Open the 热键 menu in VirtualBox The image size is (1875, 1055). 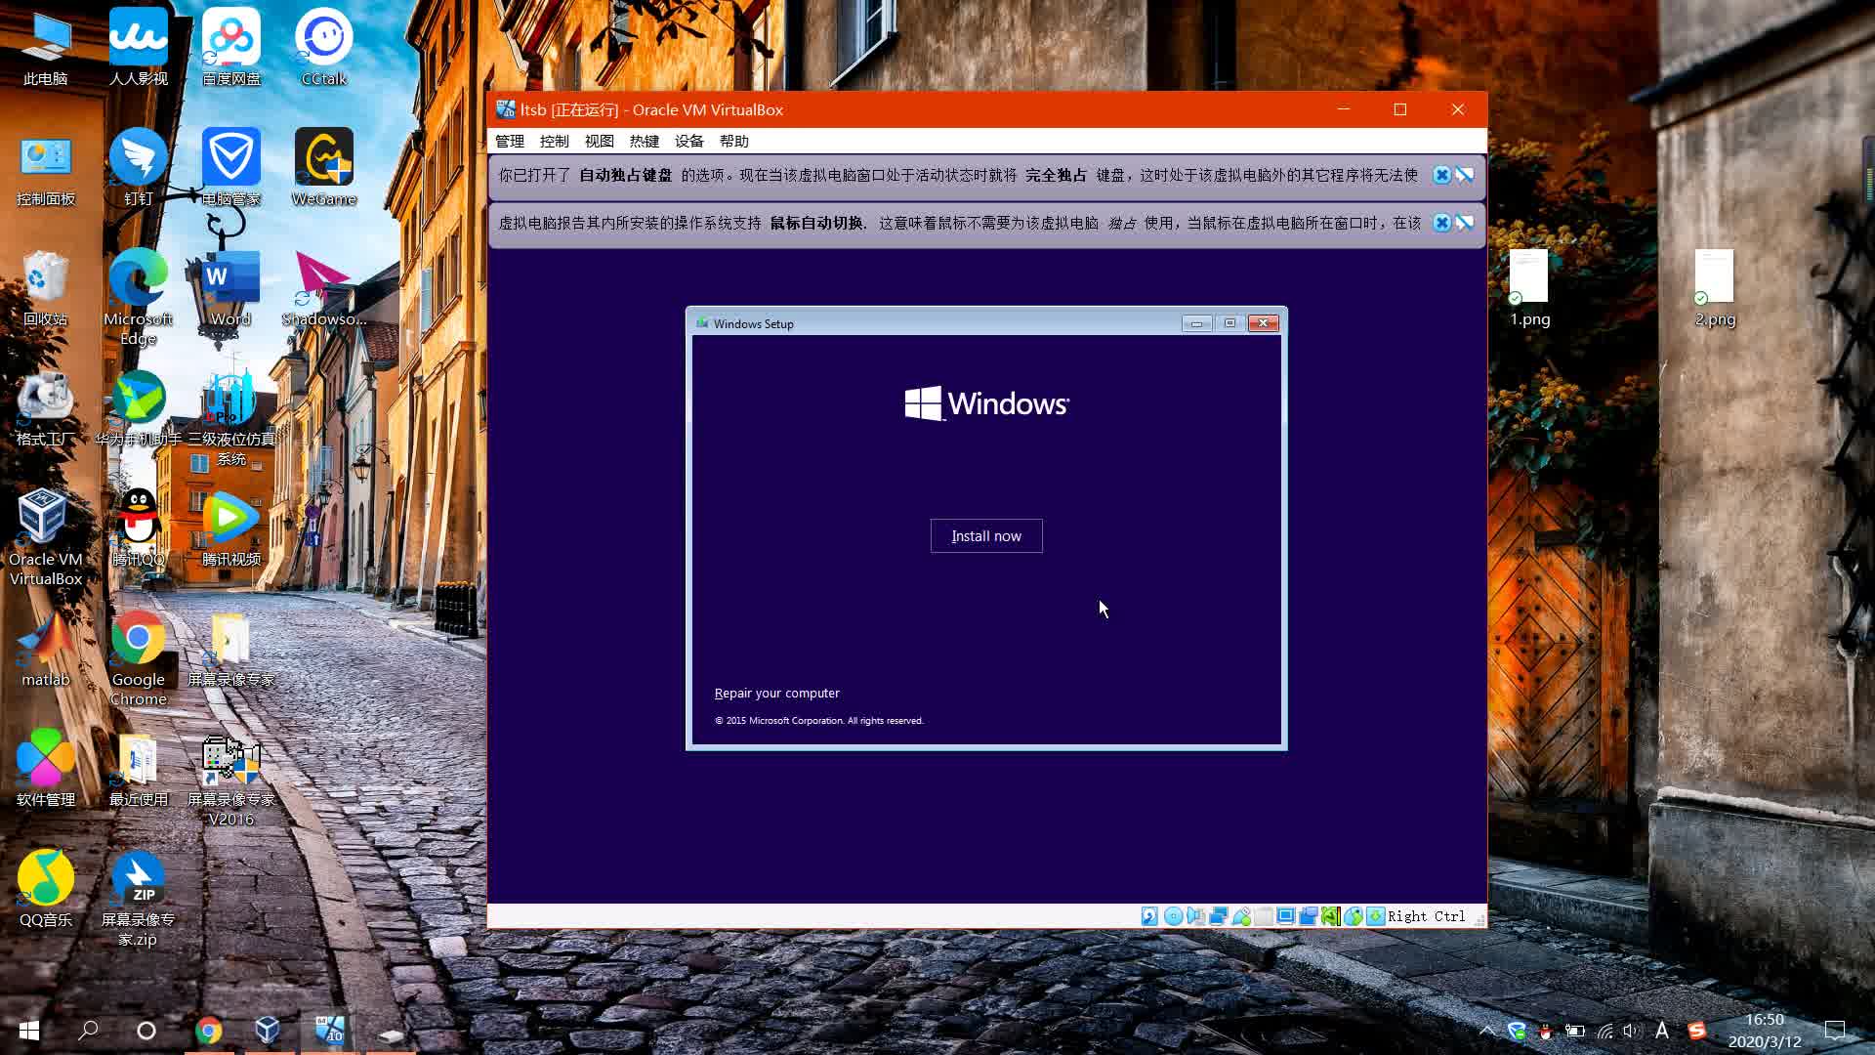(645, 141)
